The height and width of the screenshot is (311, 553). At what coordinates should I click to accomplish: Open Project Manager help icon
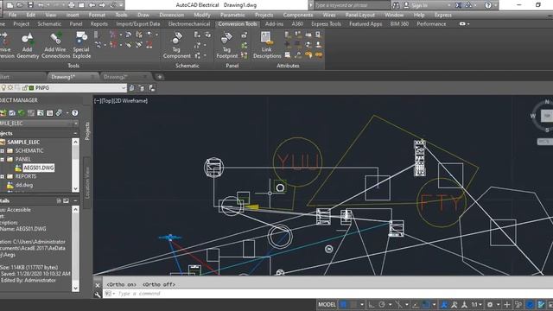(75, 113)
